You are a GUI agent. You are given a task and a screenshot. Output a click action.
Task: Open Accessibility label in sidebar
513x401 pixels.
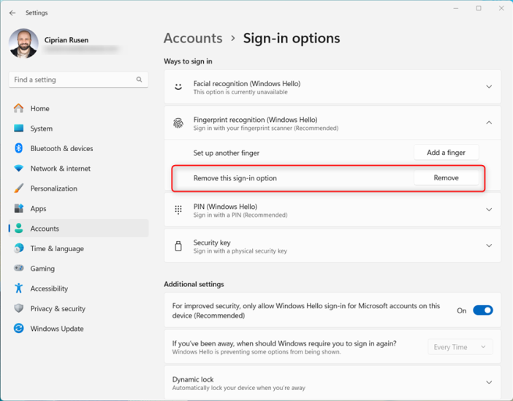pyautogui.click(x=49, y=289)
